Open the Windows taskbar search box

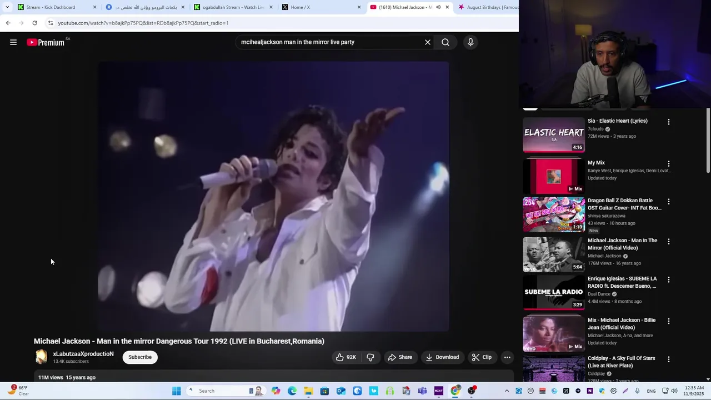(225, 391)
